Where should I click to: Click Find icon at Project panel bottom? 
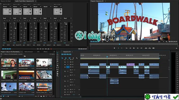click(x=39, y=96)
